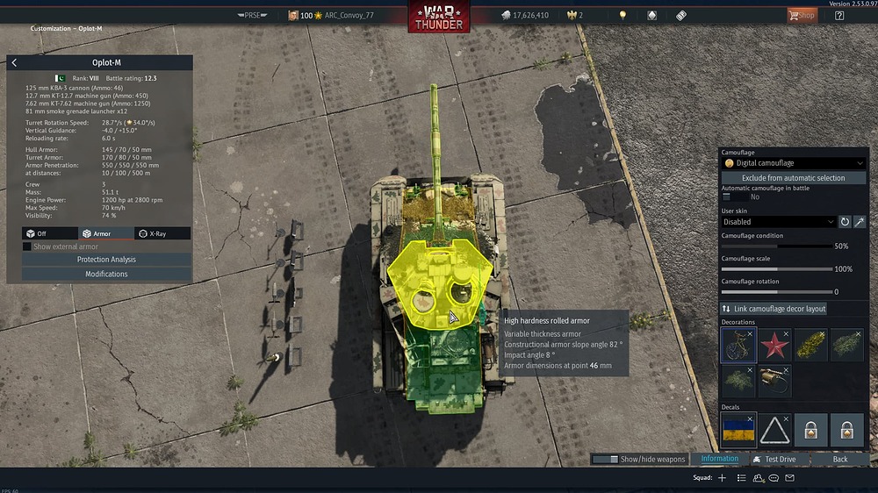878x493 pixels.
Task: Click the Protection Analysis button
Action: coord(106,260)
